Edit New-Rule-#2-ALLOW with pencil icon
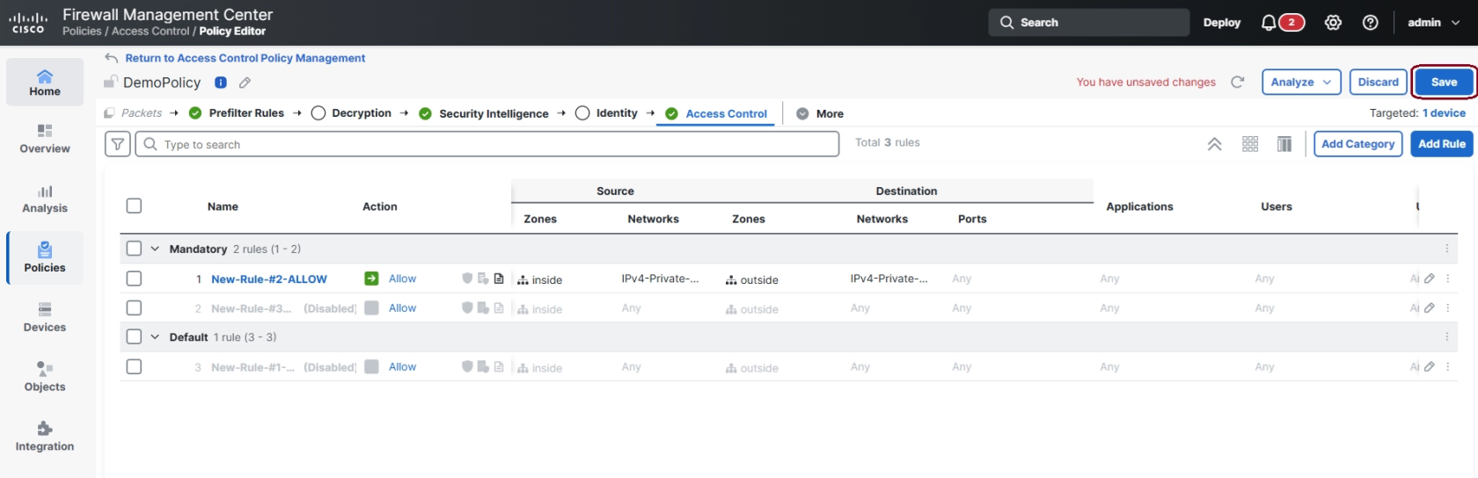The image size is (1478, 478). tap(1430, 279)
